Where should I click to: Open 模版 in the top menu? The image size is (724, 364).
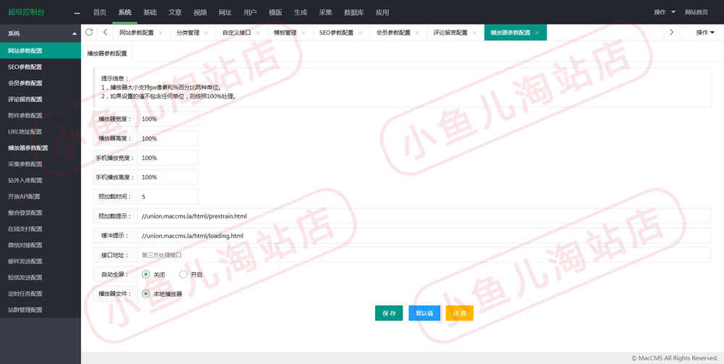tap(275, 12)
